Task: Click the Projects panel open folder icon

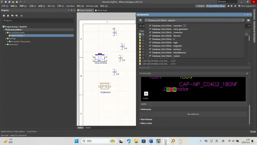Action: (12, 16)
